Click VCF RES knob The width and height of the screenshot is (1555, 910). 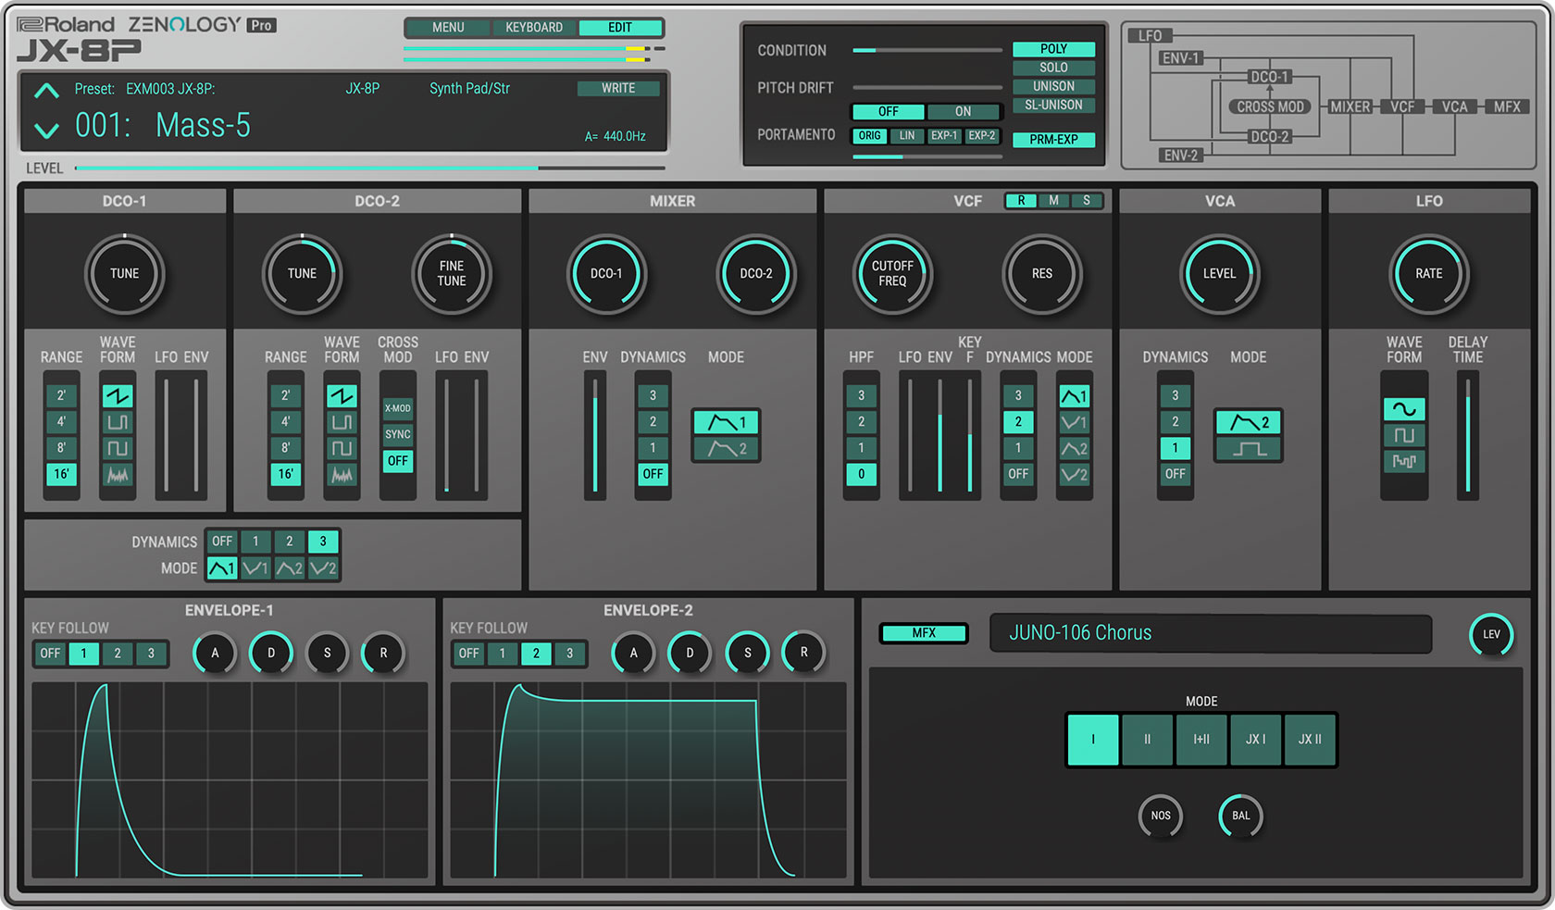[1042, 274]
